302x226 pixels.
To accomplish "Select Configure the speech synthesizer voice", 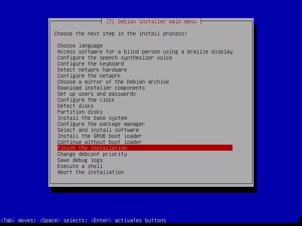I will [x=145, y=58].
